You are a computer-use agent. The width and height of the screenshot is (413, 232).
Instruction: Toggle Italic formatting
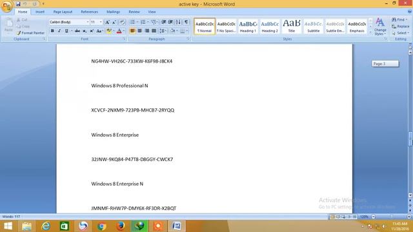(x=59, y=31)
